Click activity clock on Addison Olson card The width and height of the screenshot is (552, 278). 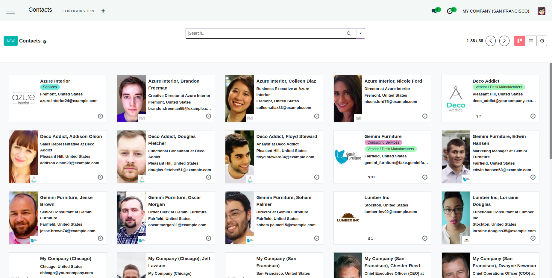[x=101, y=177]
